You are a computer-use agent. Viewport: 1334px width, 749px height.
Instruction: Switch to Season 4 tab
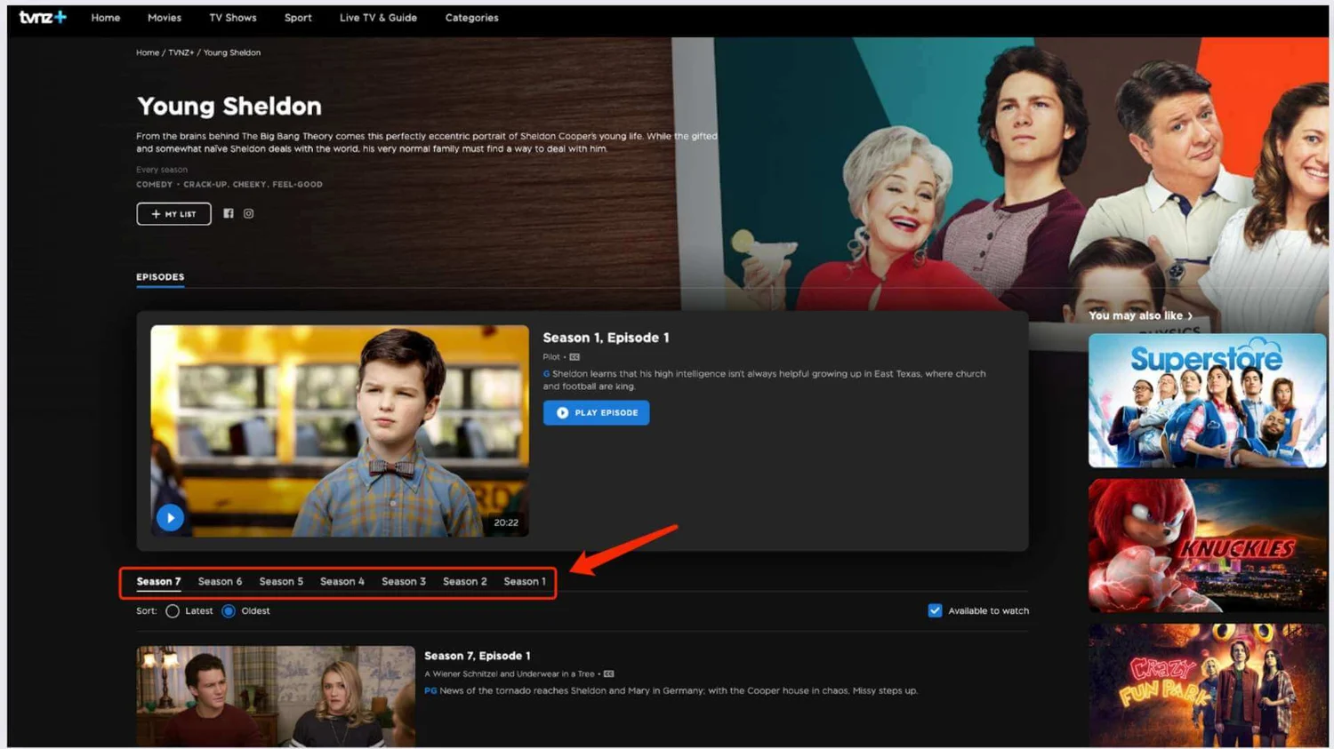[x=342, y=582]
